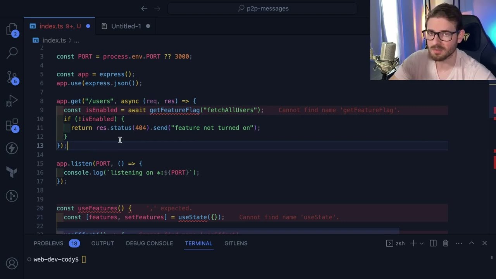Open the Accounts icon in activity bar
Screen dimensions: 496x279
tap(12, 263)
